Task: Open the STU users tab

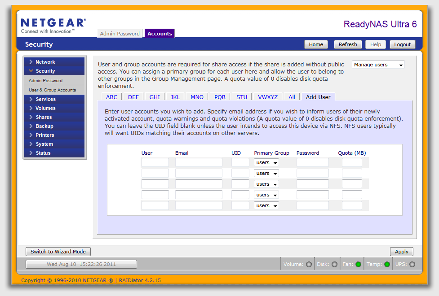Action: coord(242,97)
